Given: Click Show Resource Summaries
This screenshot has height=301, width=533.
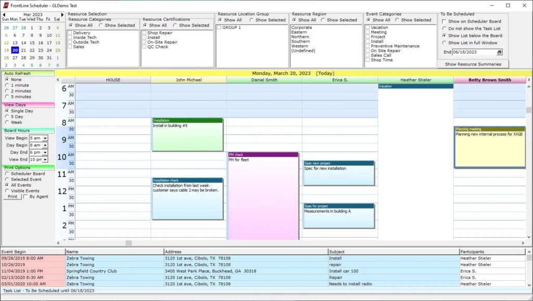Looking at the screenshot, I should (x=473, y=64).
